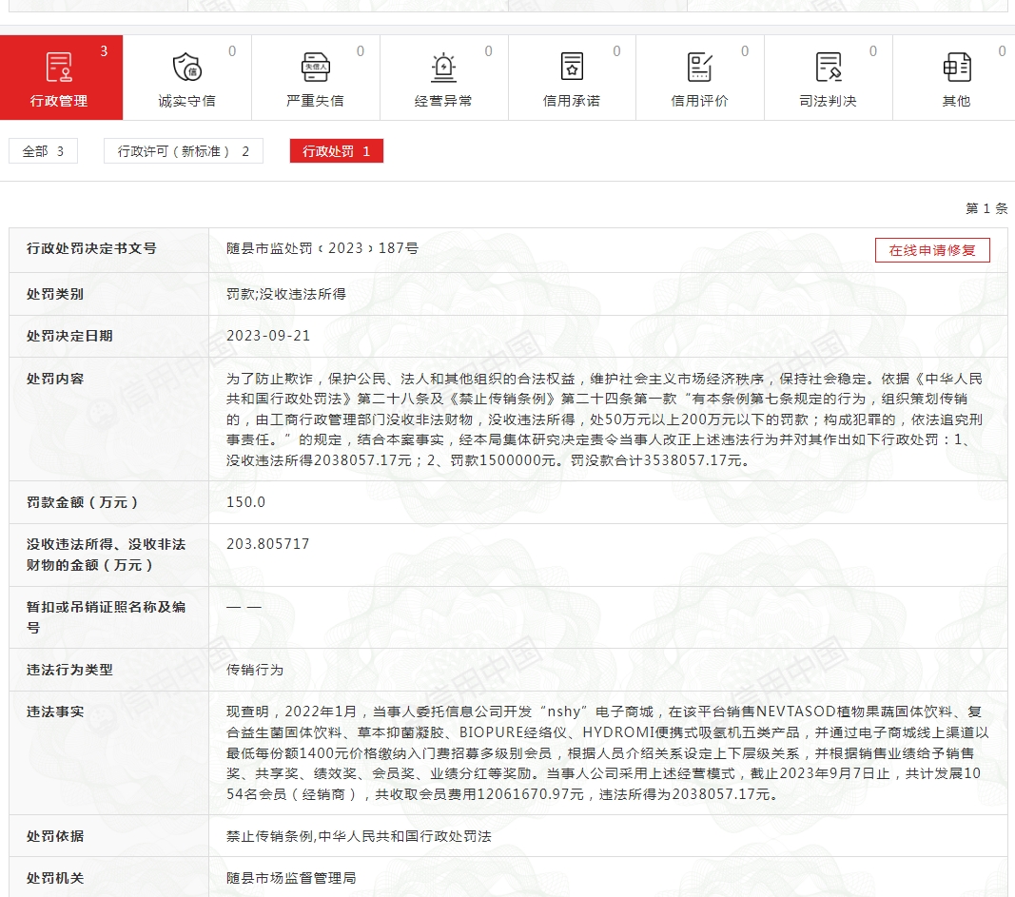1015x897 pixels.
Task: Click the 第 1 条 record count
Action: (986, 208)
